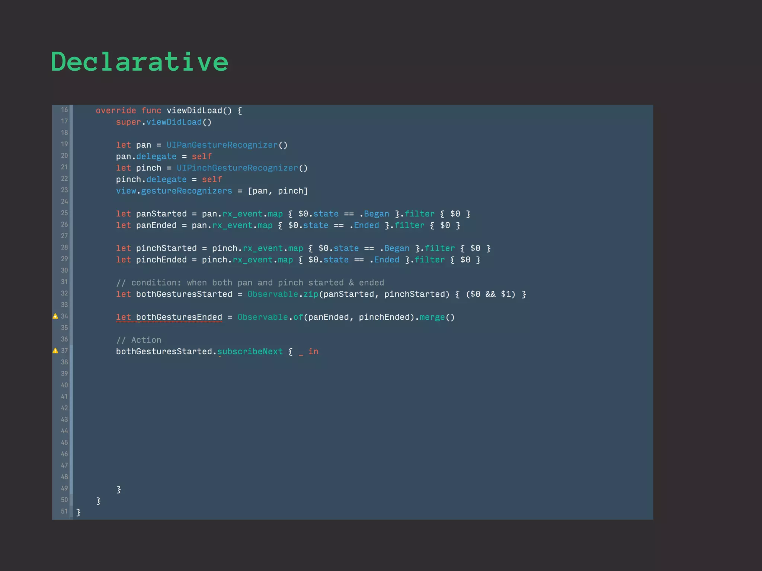Click line number 16 in the gutter
The height and width of the screenshot is (571, 762).
point(64,110)
